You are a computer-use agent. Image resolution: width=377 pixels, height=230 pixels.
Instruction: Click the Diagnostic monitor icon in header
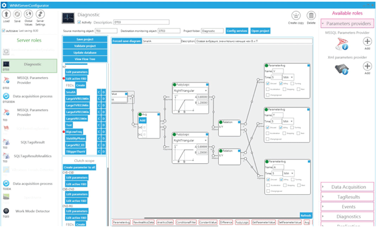tap(68, 18)
